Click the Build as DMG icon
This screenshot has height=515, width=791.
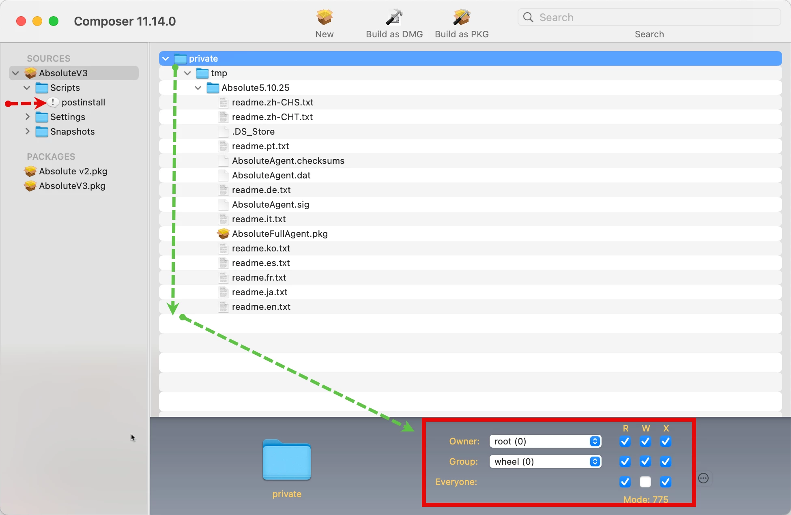394,17
